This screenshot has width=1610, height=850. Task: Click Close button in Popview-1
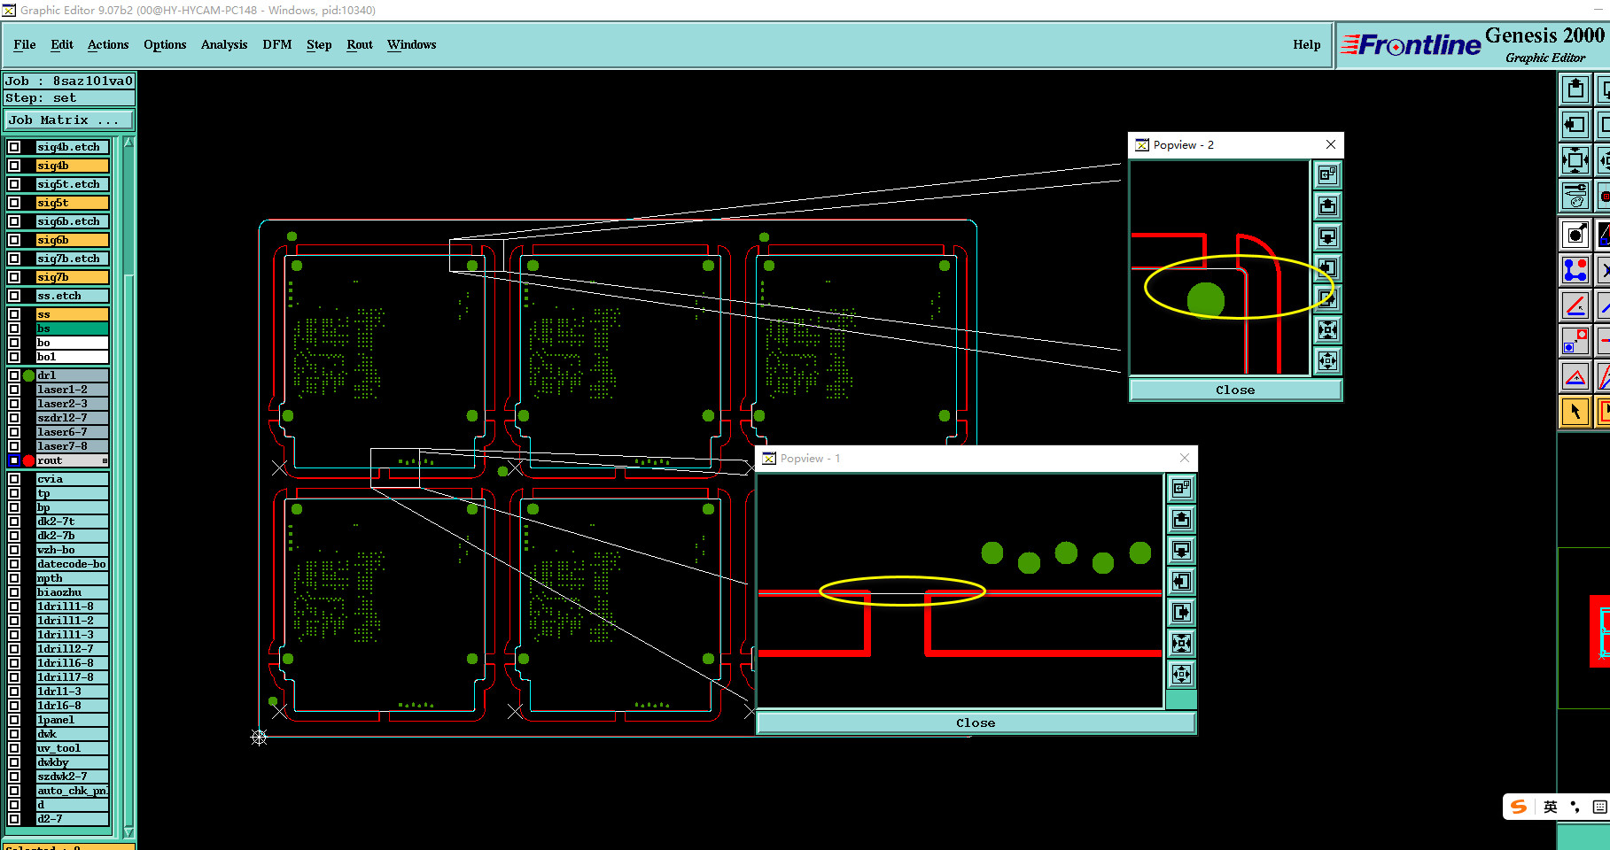pyautogui.click(x=976, y=722)
